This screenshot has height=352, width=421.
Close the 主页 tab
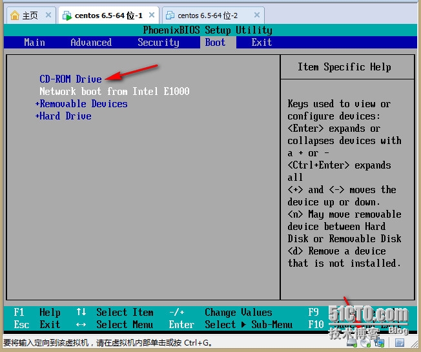click(48, 15)
